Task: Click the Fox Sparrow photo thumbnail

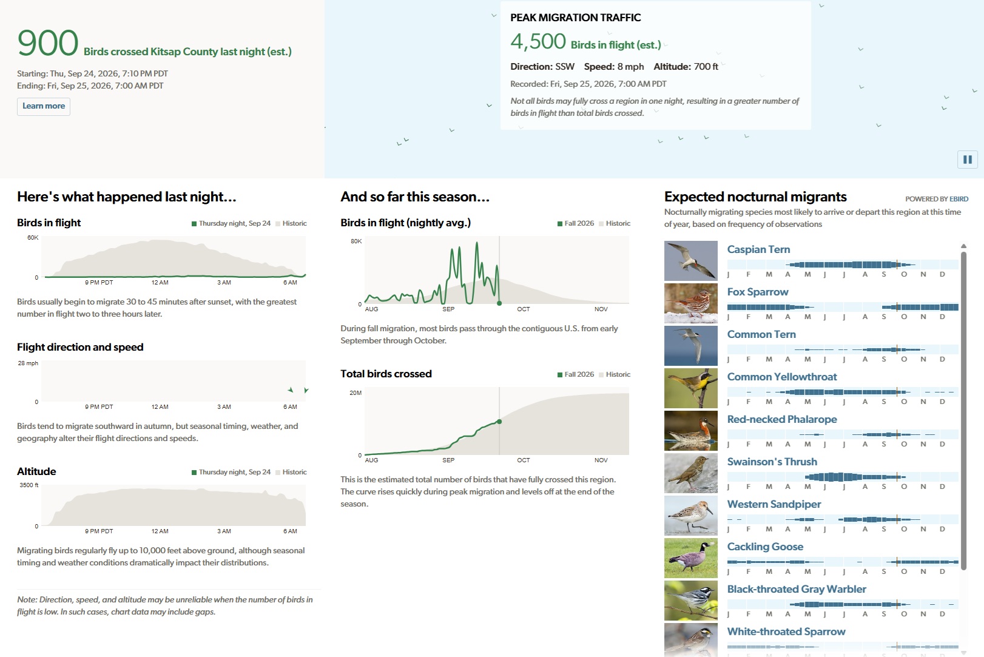Action: (x=691, y=303)
